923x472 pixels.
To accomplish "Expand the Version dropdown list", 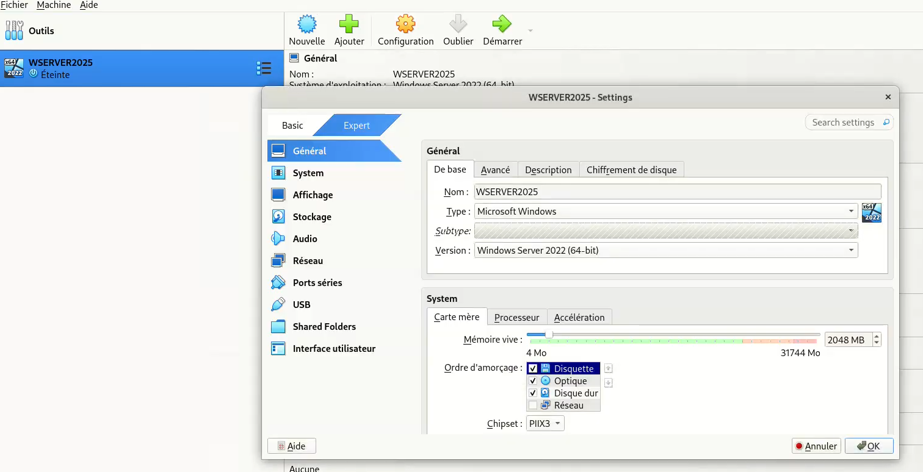I will point(852,250).
